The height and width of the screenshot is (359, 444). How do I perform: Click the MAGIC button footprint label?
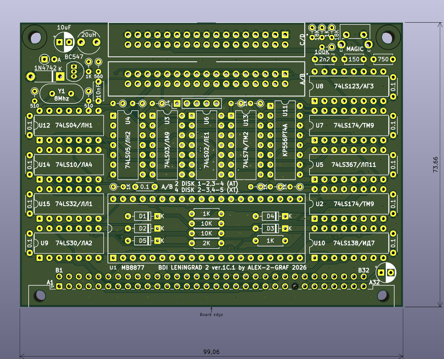[x=355, y=49]
